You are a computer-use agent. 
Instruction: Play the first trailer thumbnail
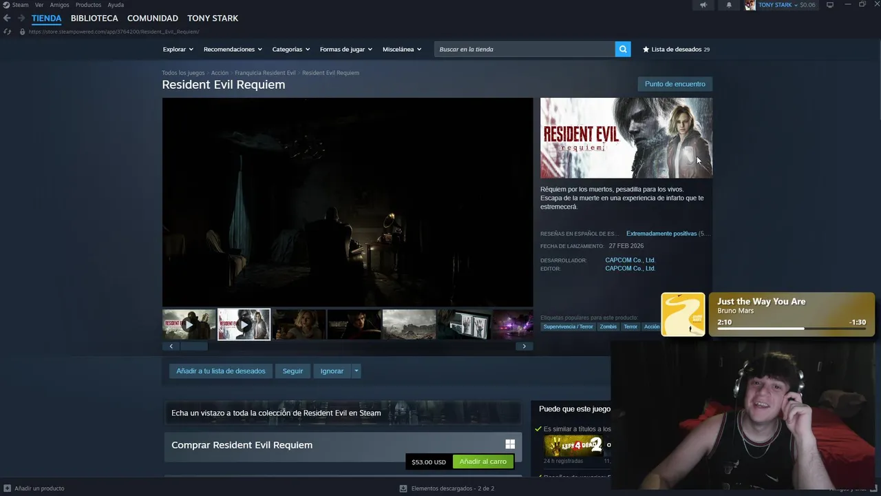(x=189, y=324)
